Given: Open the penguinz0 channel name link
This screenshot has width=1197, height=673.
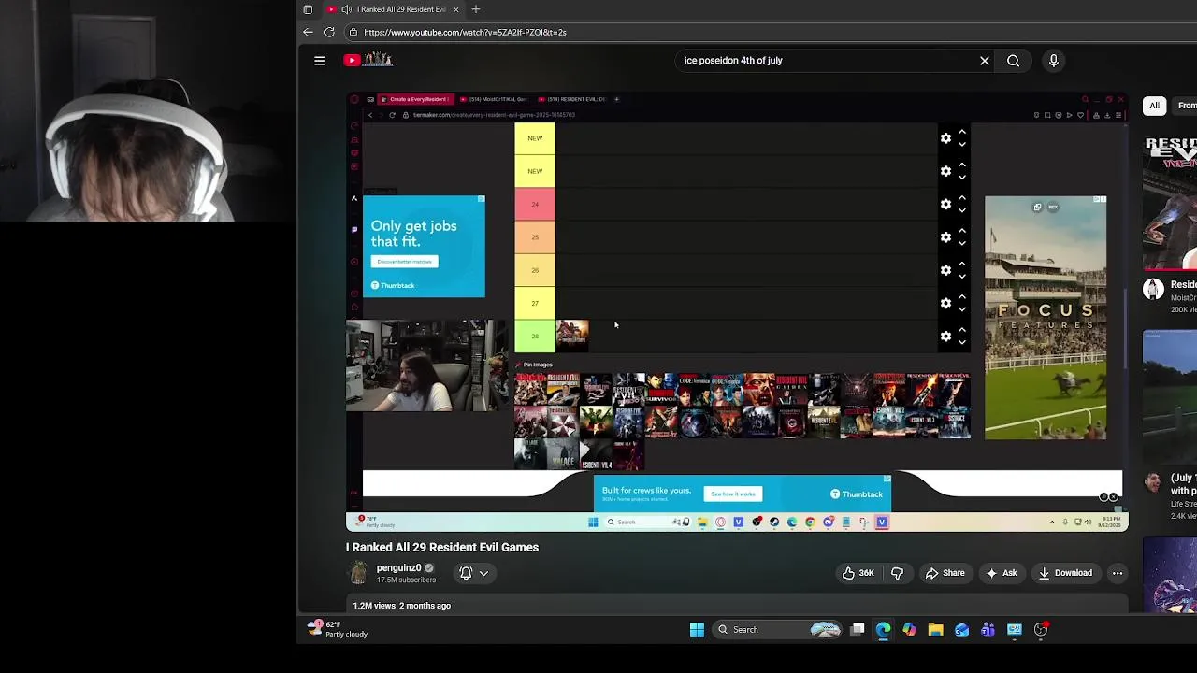Looking at the screenshot, I should tap(398, 567).
